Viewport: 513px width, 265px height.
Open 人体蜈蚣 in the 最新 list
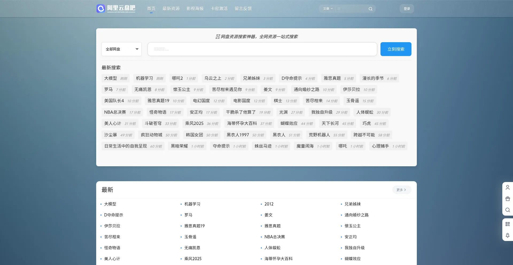[x=273, y=248]
